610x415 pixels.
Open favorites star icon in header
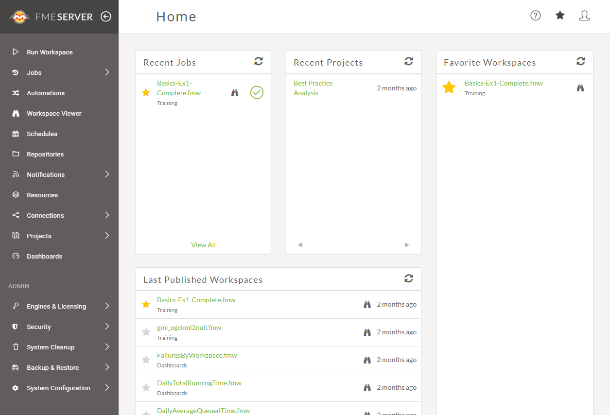[560, 16]
